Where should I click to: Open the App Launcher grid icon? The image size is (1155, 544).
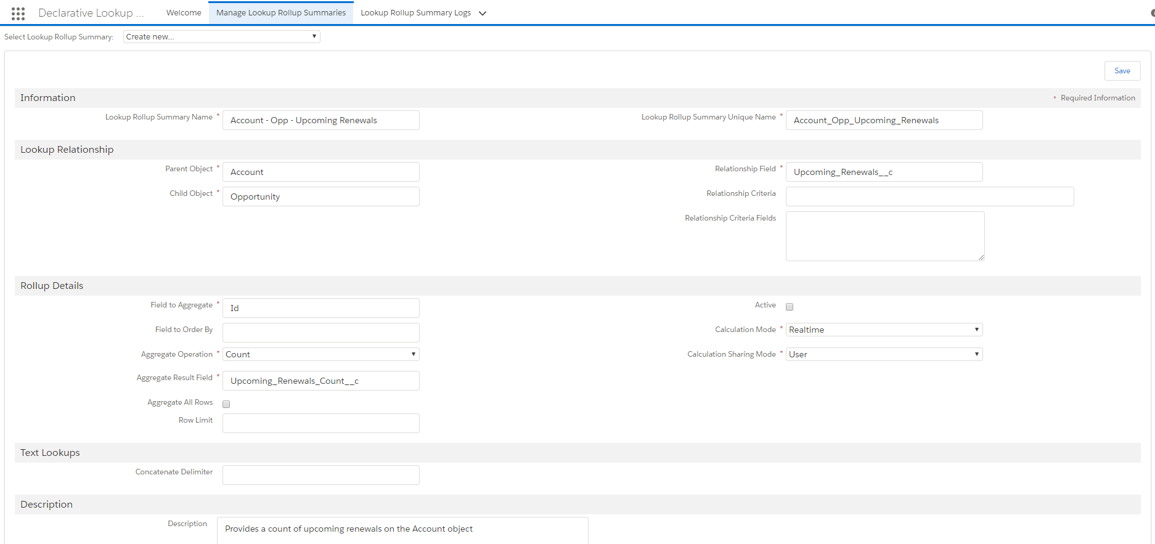tap(18, 13)
